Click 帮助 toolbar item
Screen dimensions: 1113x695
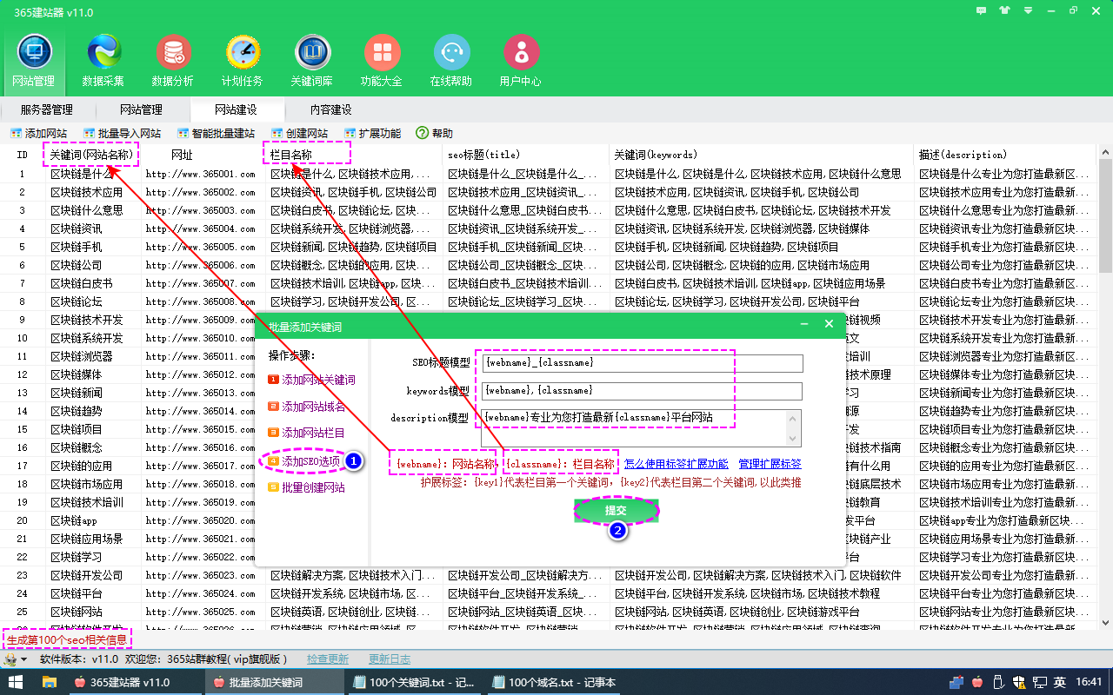(434, 133)
